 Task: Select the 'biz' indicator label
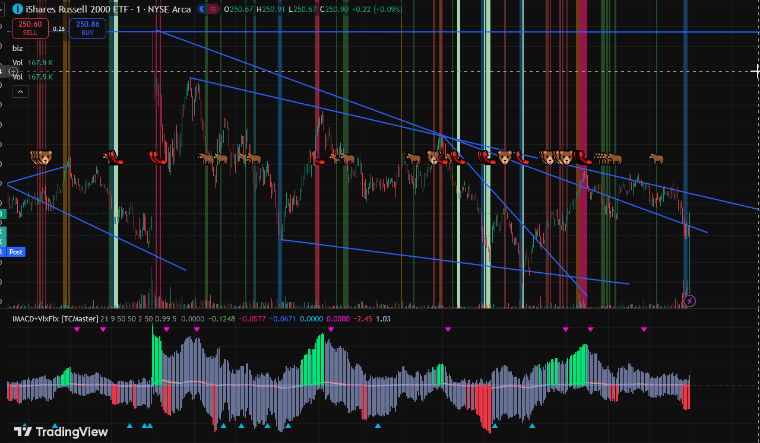[18, 48]
